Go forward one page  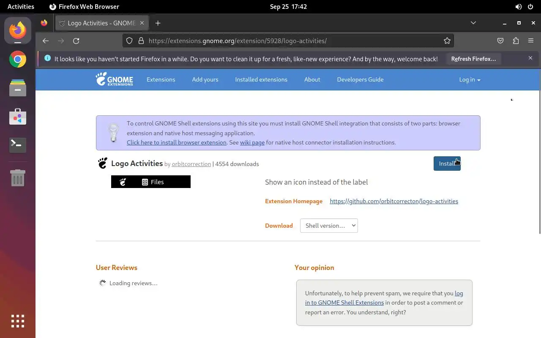[61, 41]
